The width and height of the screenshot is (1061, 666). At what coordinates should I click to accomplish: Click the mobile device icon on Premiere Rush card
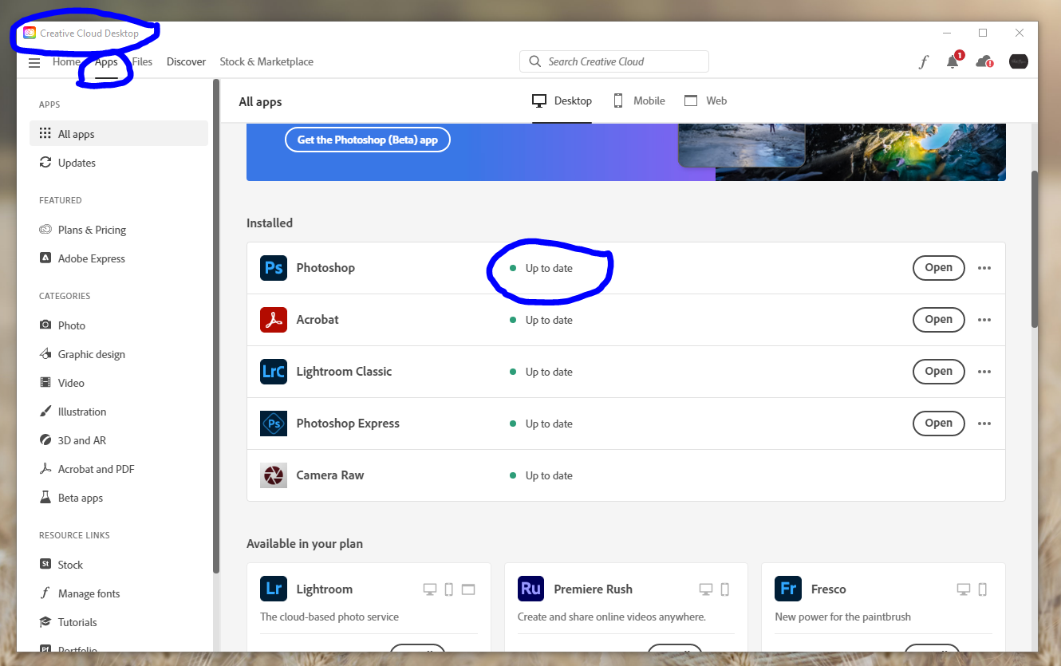pyautogui.click(x=725, y=589)
